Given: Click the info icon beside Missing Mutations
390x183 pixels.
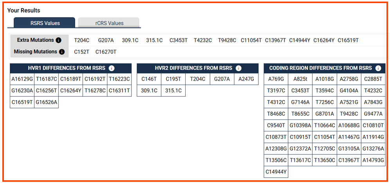Looking at the screenshot, I should [62, 52].
